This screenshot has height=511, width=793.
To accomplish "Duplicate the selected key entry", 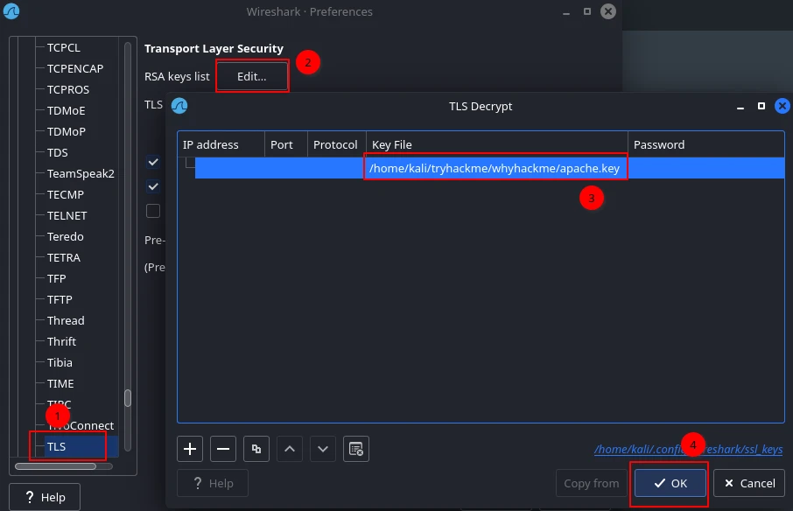I will (256, 449).
